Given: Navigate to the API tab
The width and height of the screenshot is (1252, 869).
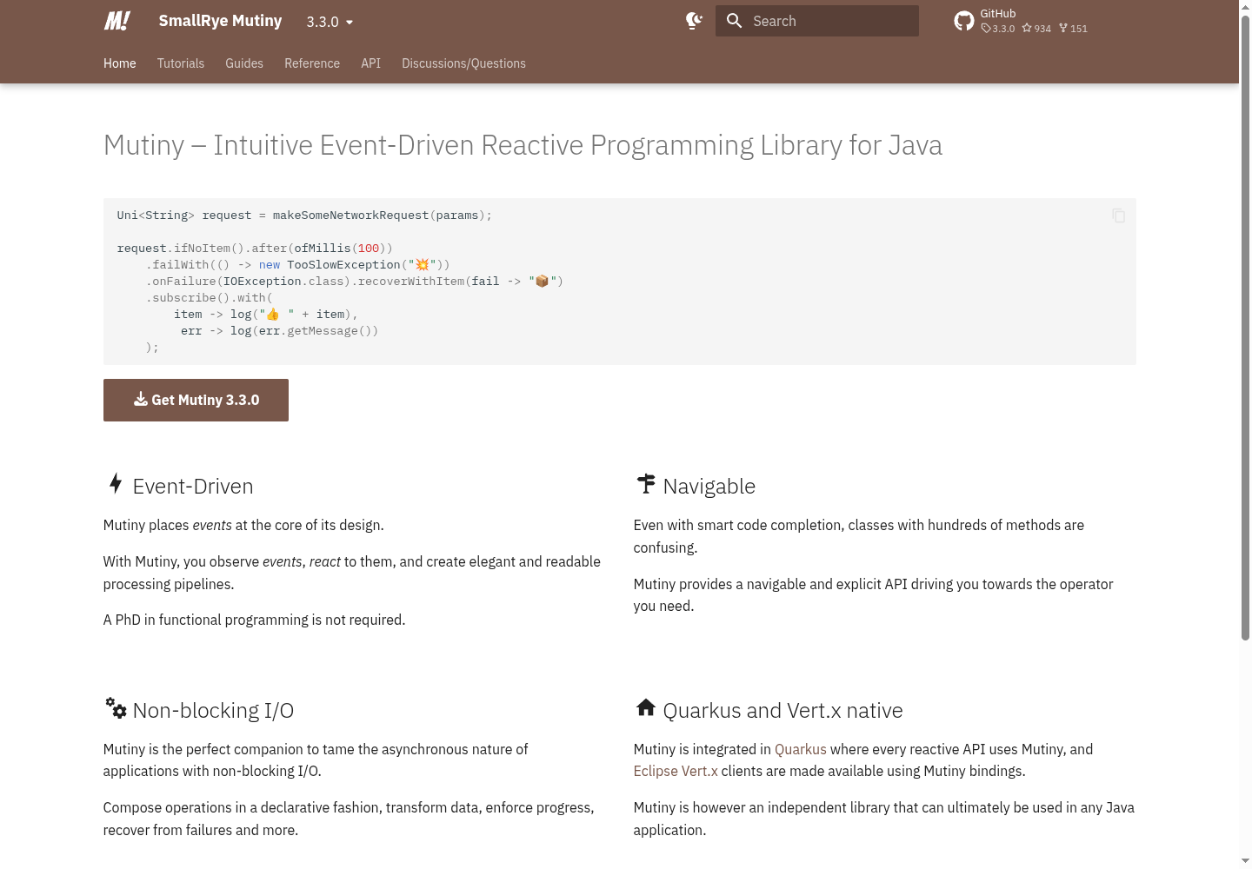Looking at the screenshot, I should point(371,63).
